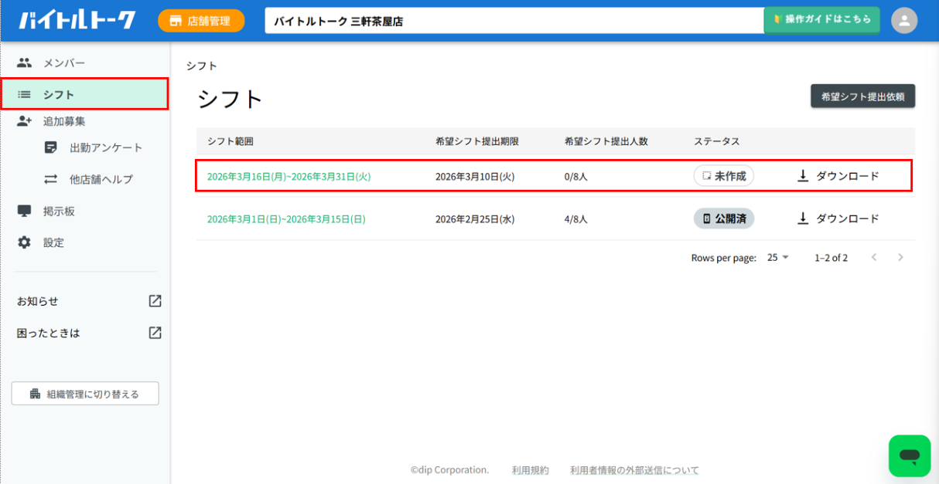The width and height of the screenshot is (939, 484).
Task: Click 組織管理に切り替える button
Action: point(85,394)
